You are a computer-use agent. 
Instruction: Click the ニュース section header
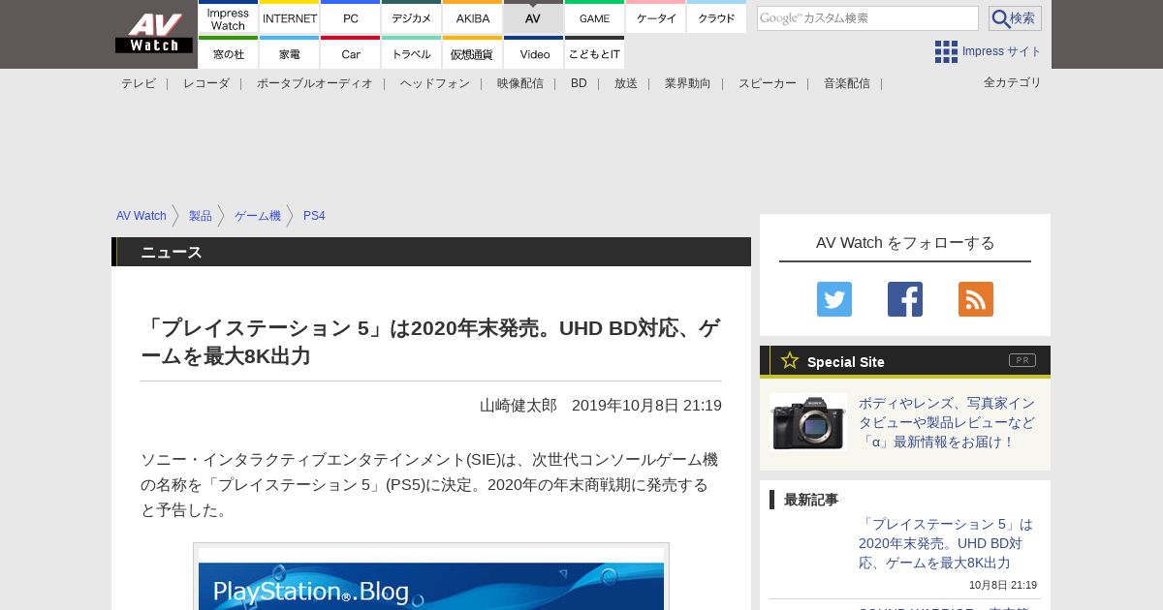[x=431, y=252]
